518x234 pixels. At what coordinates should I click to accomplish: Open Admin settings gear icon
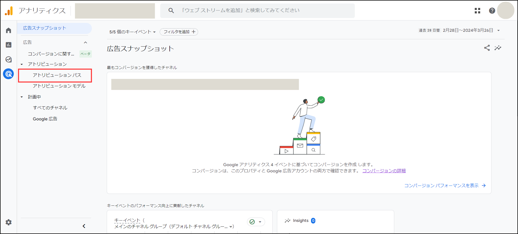pos(9,222)
